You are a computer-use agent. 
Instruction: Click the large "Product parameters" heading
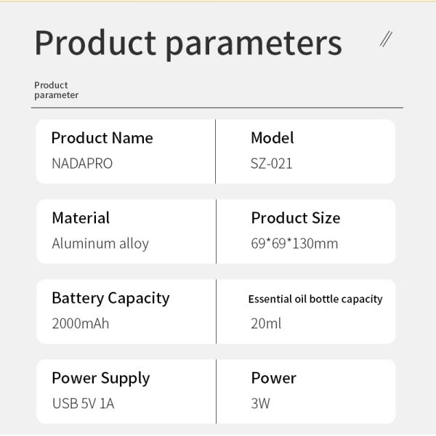point(188,43)
